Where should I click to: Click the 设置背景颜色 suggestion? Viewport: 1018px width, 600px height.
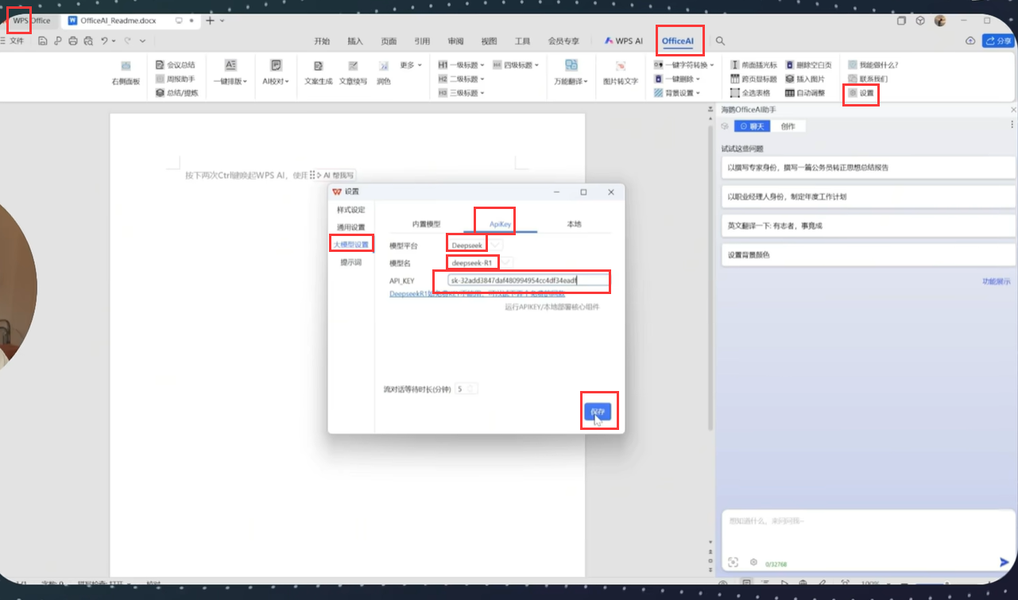(868, 255)
